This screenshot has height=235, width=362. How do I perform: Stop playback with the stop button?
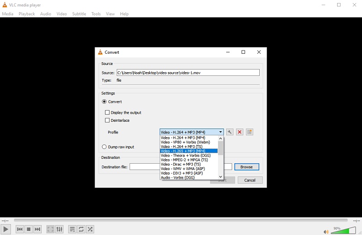tap(29, 229)
